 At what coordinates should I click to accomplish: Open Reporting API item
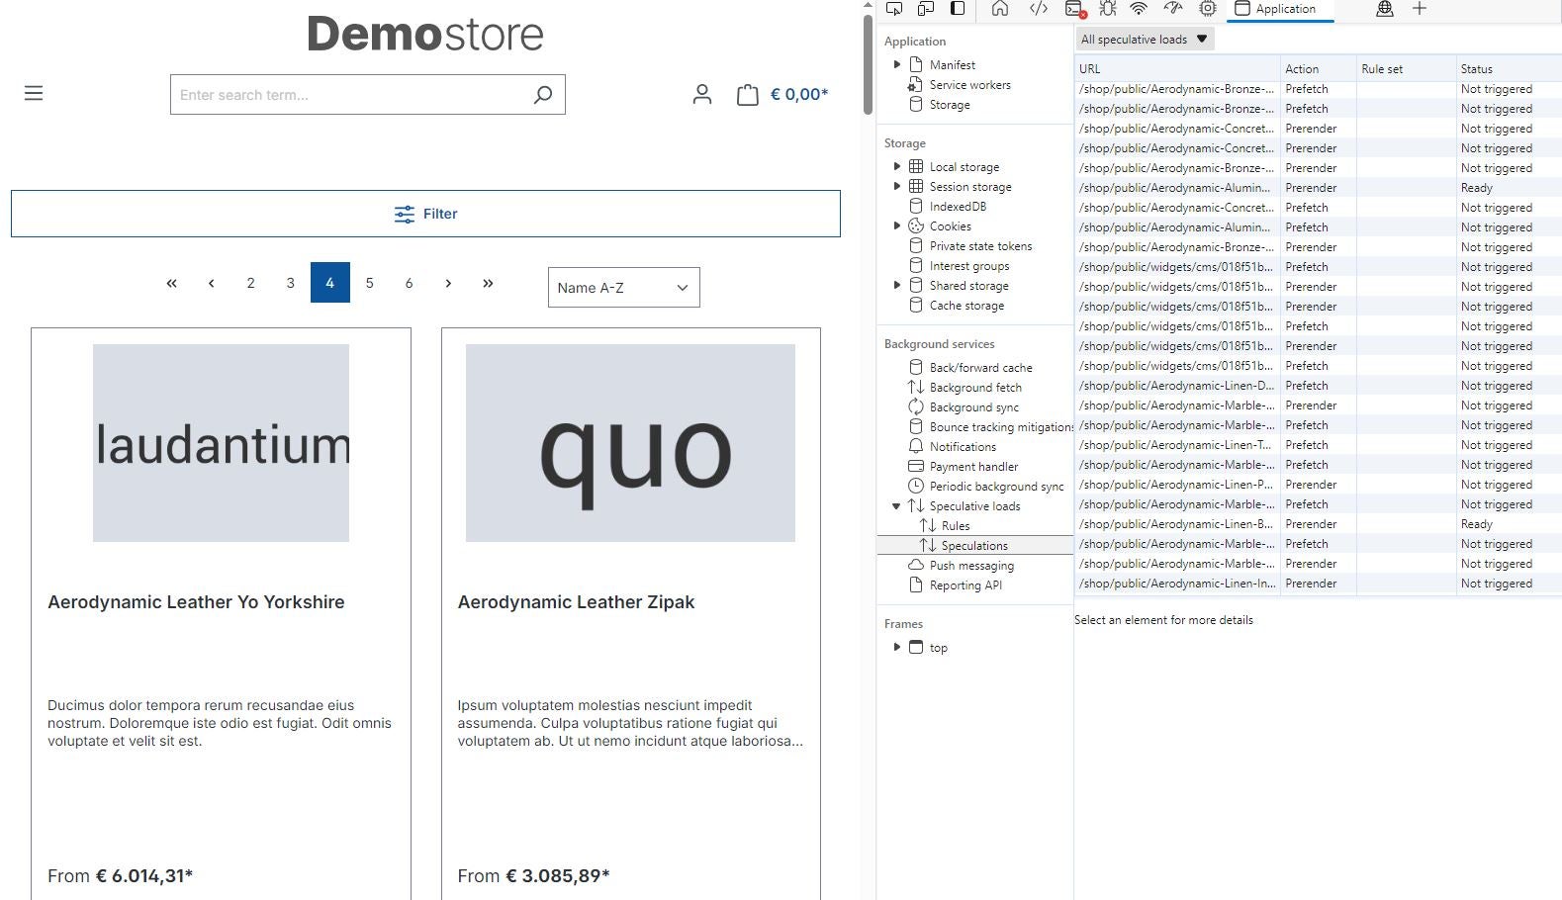(965, 585)
